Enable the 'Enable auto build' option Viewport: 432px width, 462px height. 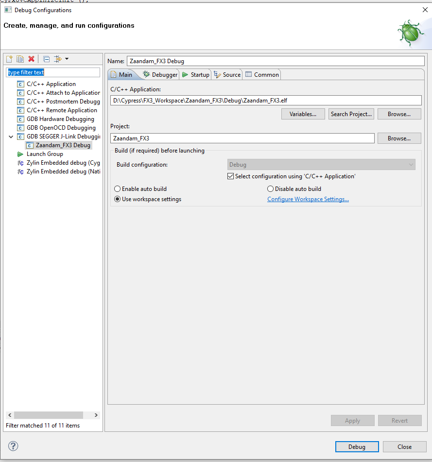tap(117, 188)
